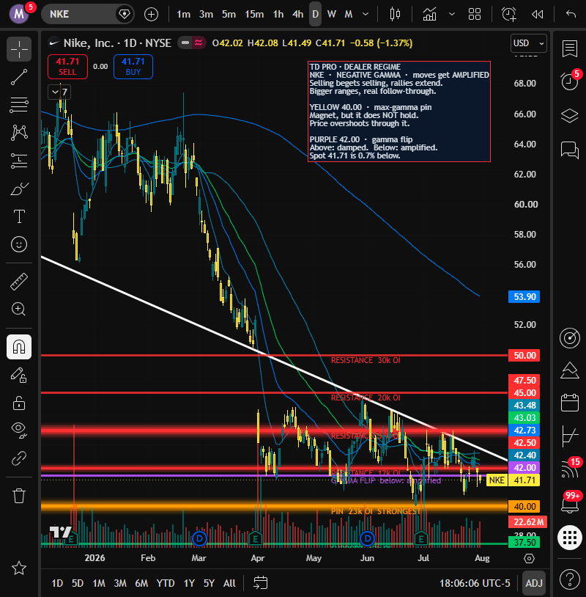Remove objects with the trash icon
The image size is (586, 597).
[18, 496]
